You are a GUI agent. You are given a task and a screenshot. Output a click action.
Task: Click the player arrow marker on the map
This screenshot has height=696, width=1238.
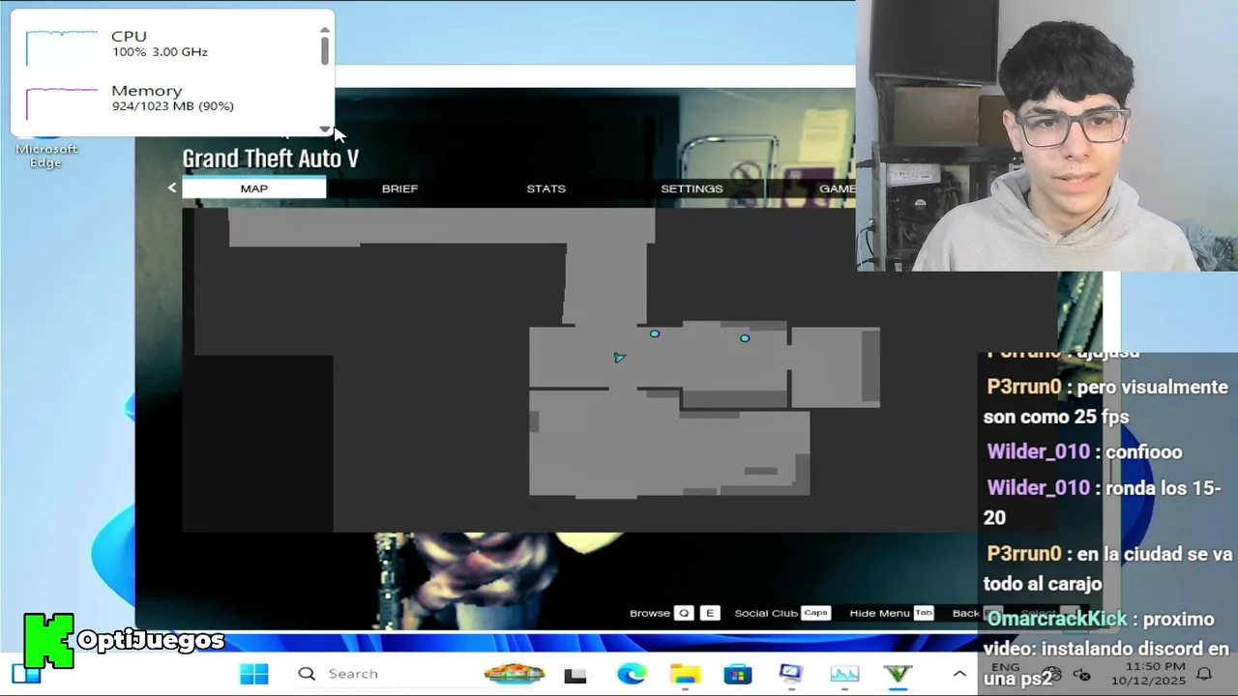(x=619, y=358)
